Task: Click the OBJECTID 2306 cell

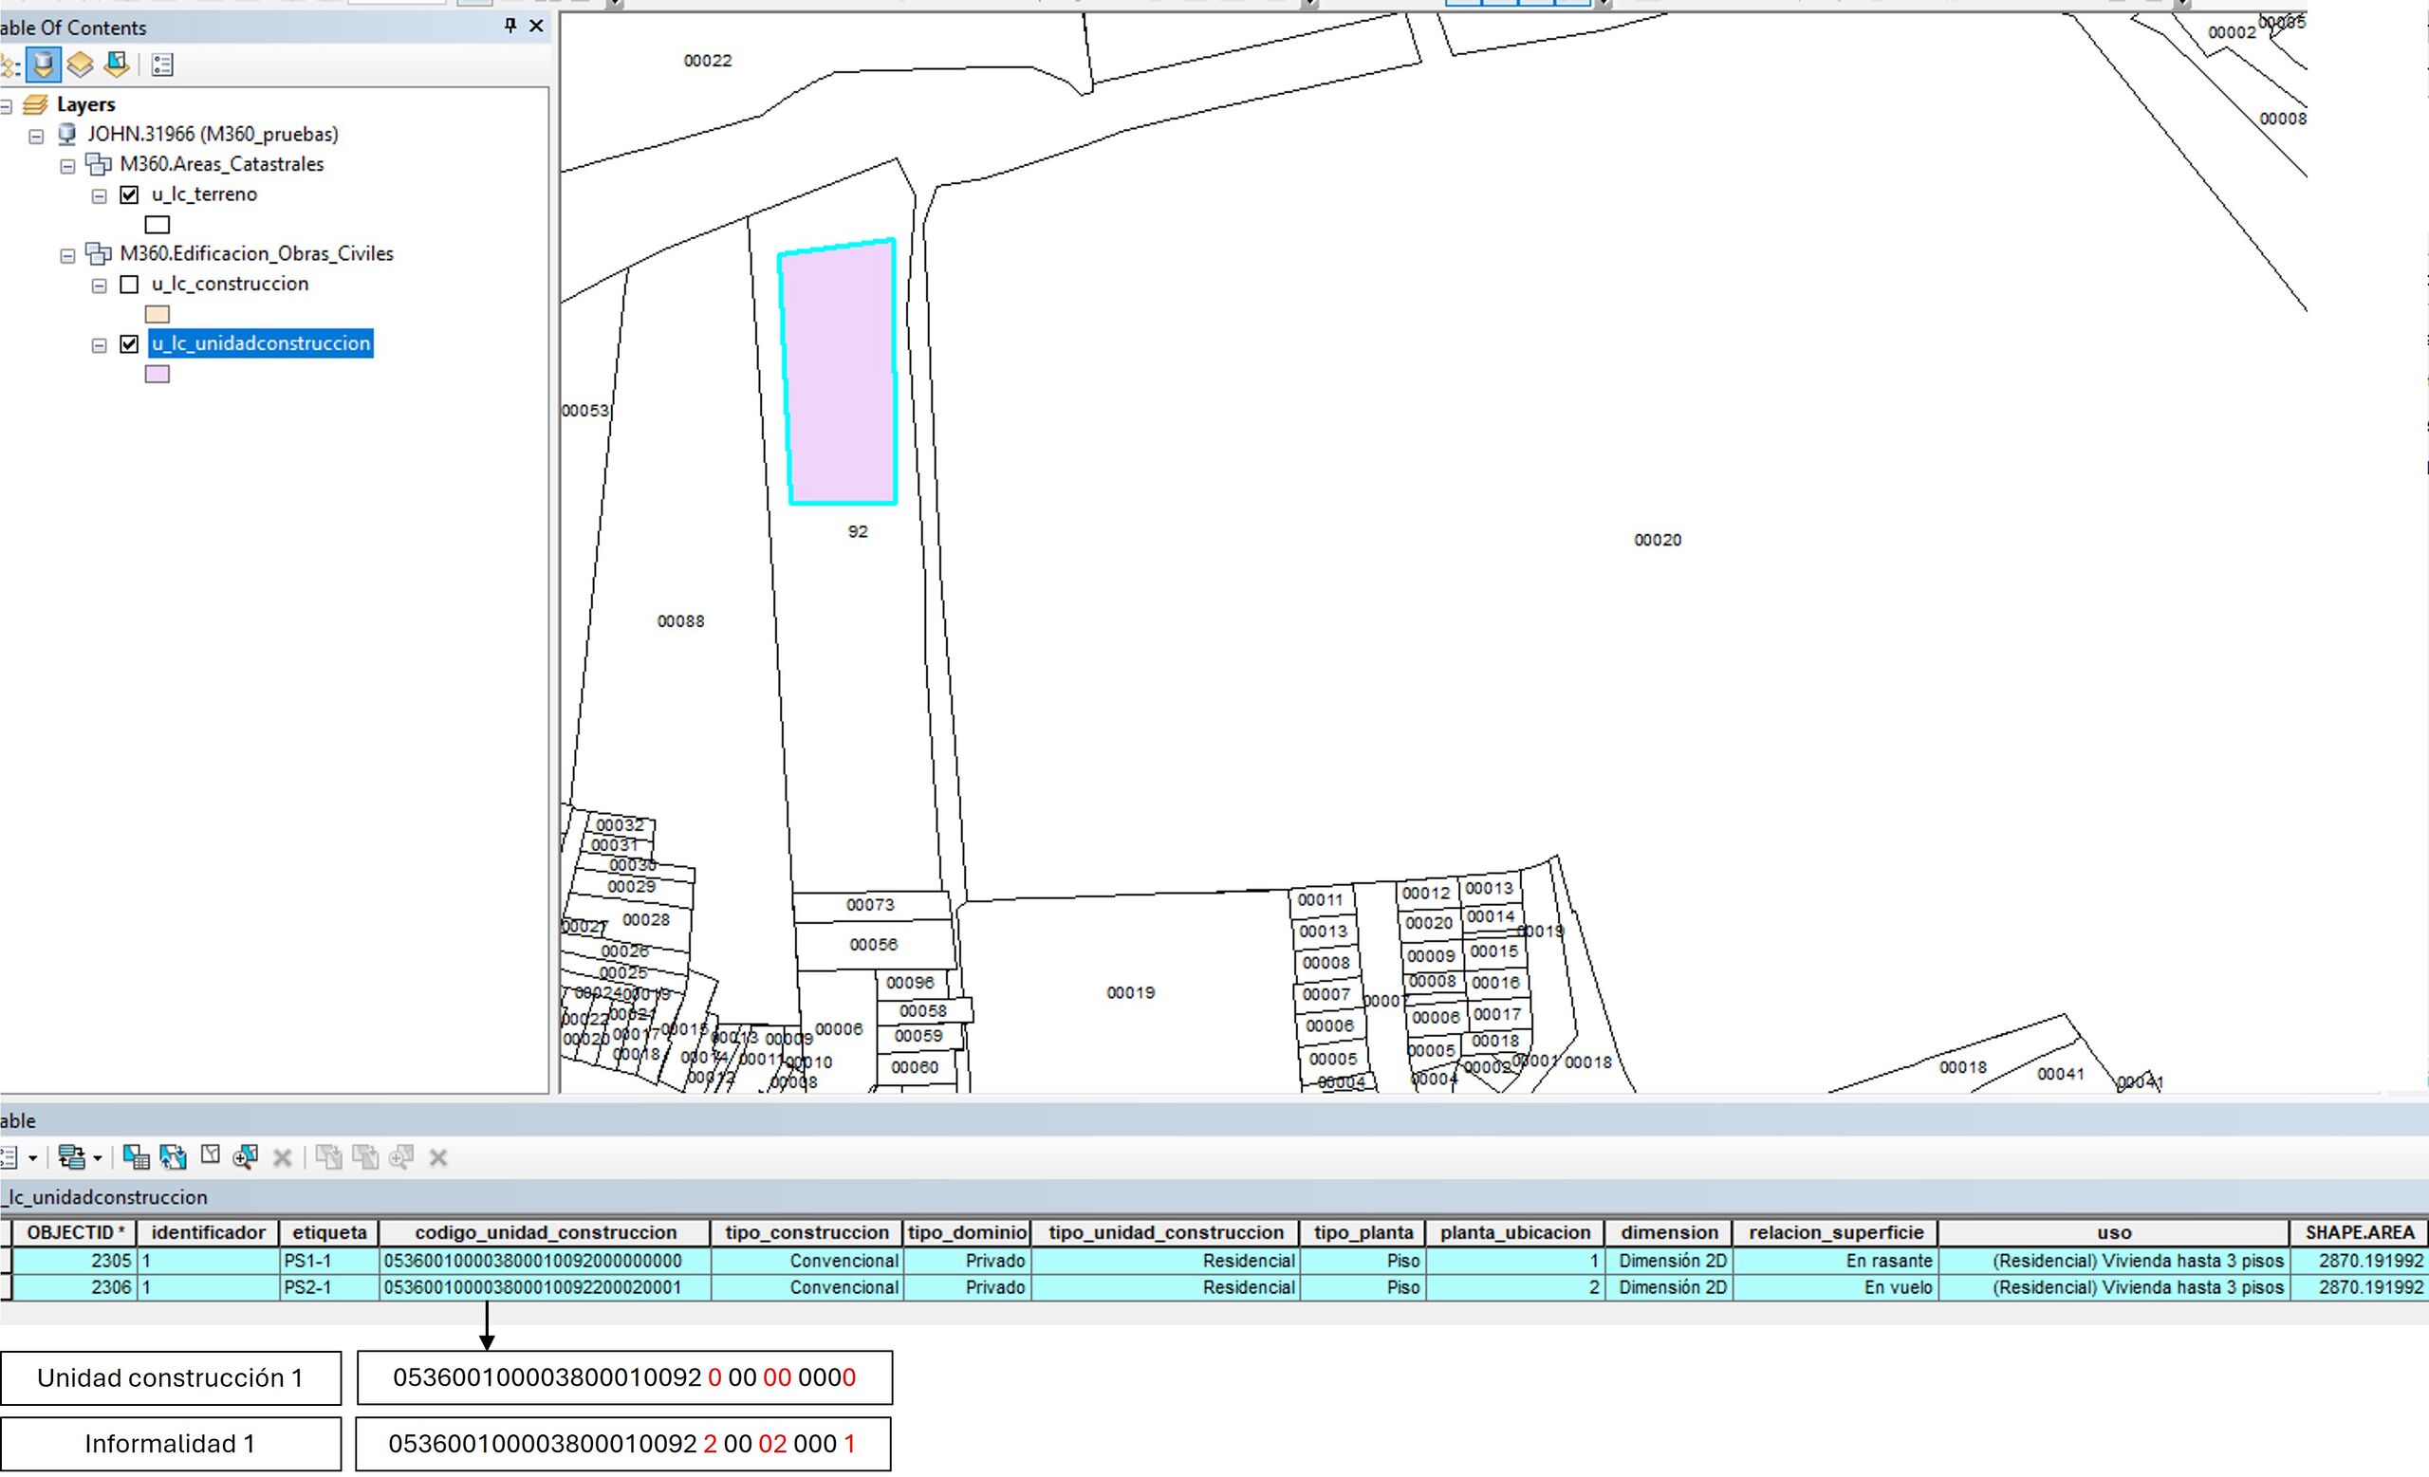Action: [75, 1287]
